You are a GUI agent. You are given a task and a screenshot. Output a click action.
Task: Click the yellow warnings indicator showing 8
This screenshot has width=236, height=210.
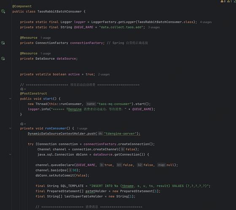click(223, 1)
